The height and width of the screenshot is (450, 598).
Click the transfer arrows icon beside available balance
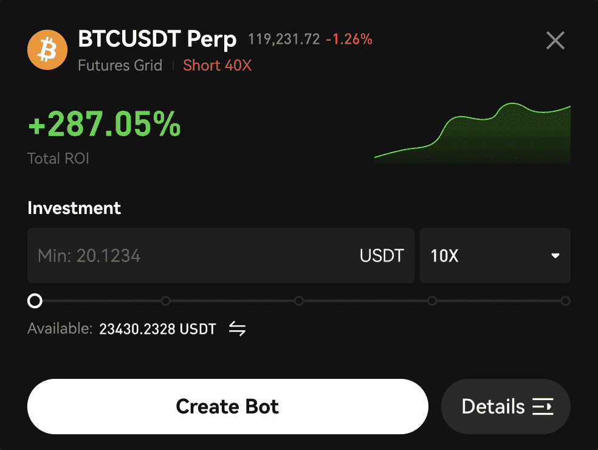click(237, 329)
